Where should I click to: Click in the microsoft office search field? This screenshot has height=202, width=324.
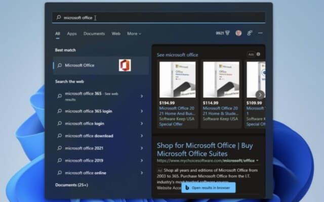(x=158, y=18)
